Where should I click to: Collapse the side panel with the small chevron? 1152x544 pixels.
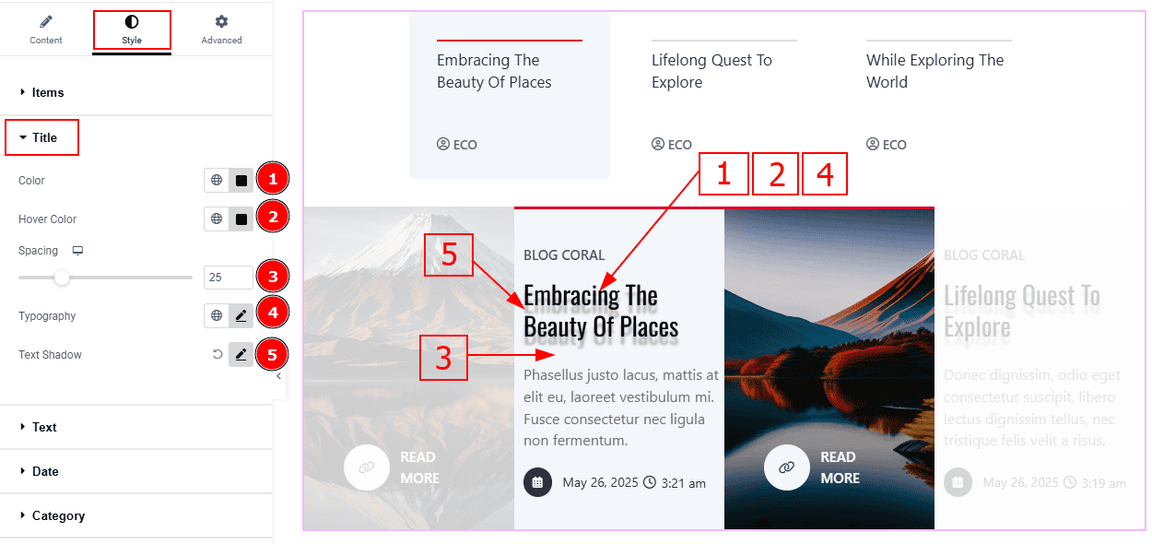coord(278,377)
